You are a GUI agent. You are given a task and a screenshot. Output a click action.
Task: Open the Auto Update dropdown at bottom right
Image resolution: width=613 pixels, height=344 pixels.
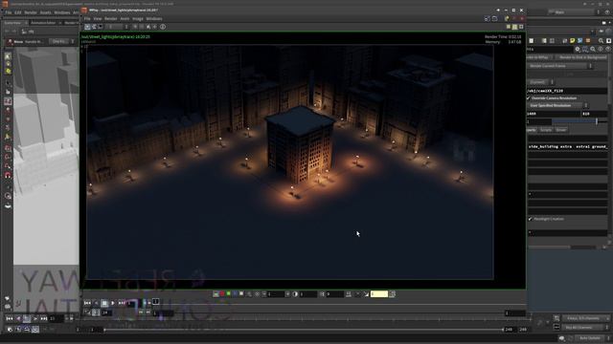tap(593, 338)
